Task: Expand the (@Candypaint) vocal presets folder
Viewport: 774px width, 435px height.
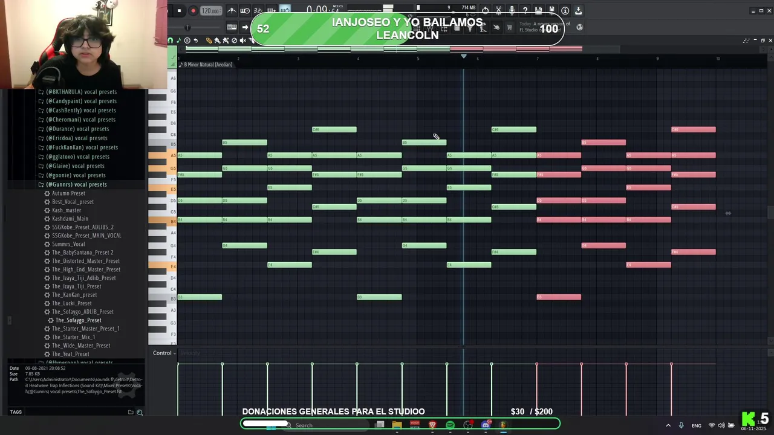Action: point(78,101)
